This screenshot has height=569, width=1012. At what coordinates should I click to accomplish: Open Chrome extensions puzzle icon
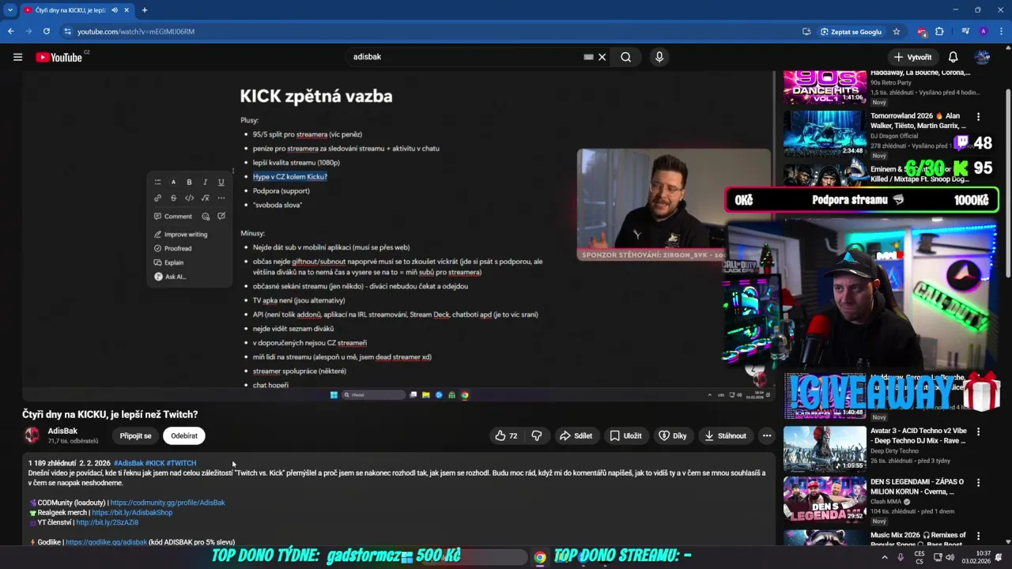coord(939,32)
